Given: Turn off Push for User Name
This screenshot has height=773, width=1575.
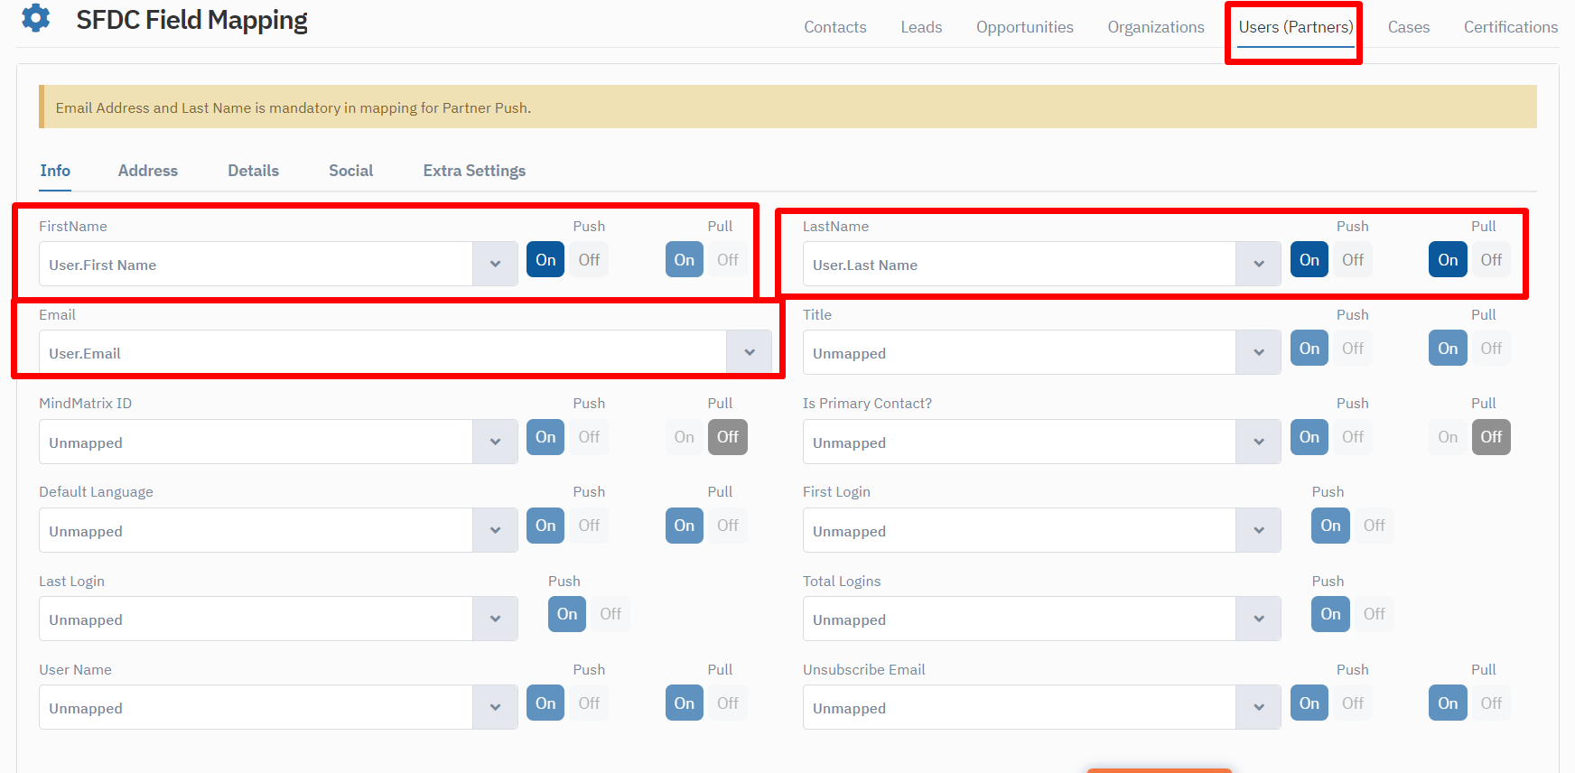Looking at the screenshot, I should click(x=589, y=703).
